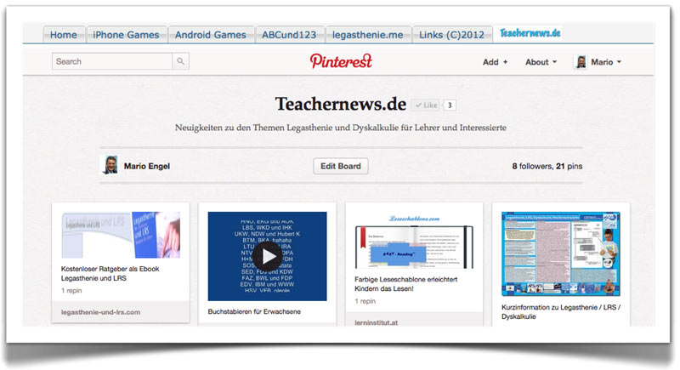Click '1 repin' under the Leseschablone pin
This screenshot has height=370, width=680.
coord(365,301)
